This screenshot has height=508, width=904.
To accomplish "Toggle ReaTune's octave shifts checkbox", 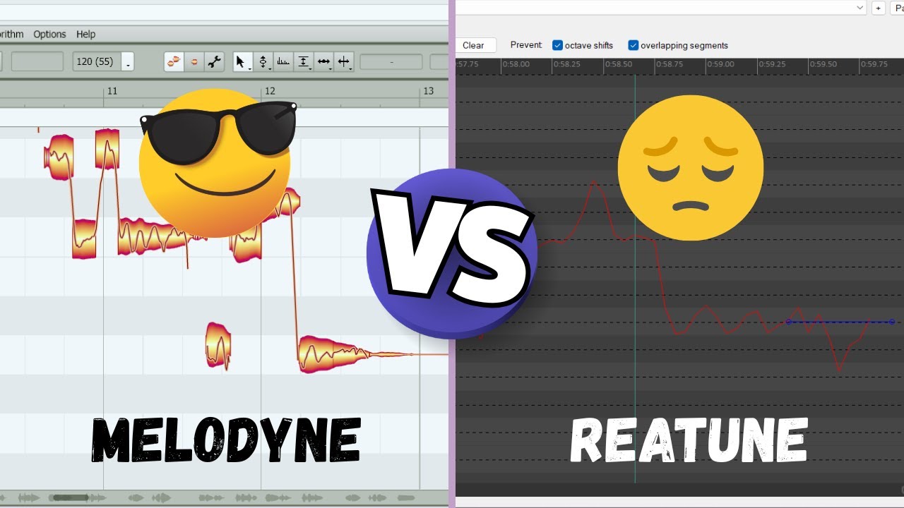I will coord(557,45).
